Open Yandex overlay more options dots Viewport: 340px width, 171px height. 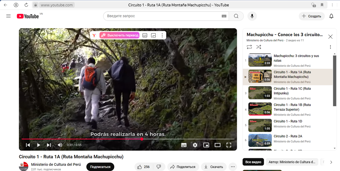[x=162, y=35]
